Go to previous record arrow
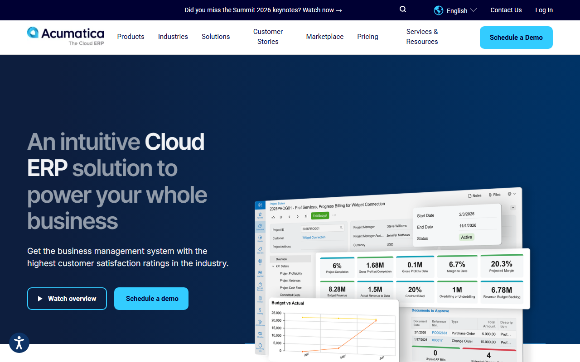Screen dimensions: 580x362 pos(289,217)
